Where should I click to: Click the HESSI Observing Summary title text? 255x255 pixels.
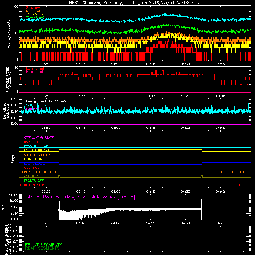[135, 3]
